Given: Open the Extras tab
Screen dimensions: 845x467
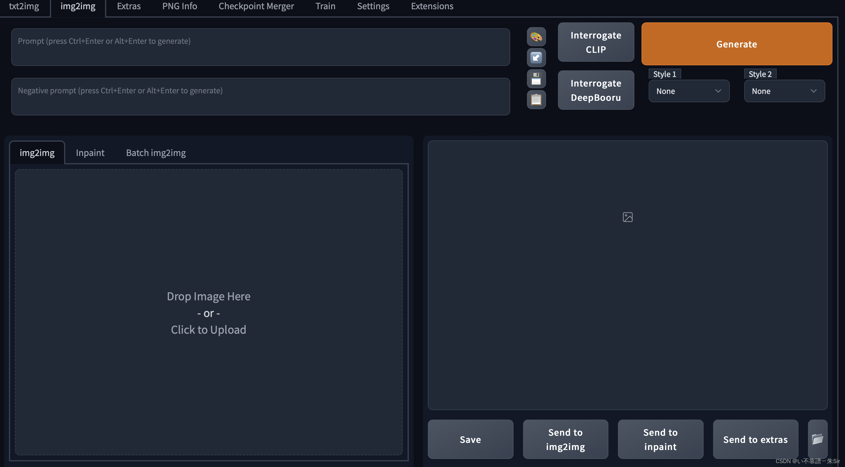Looking at the screenshot, I should (129, 6).
